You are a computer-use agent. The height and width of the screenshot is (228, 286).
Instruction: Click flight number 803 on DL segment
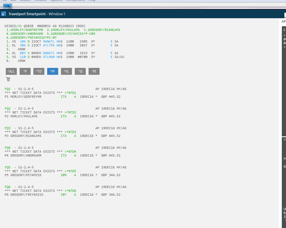pyautogui.click(x=23, y=53)
